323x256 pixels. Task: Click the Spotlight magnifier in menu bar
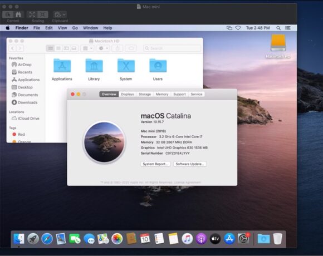tap(278, 28)
